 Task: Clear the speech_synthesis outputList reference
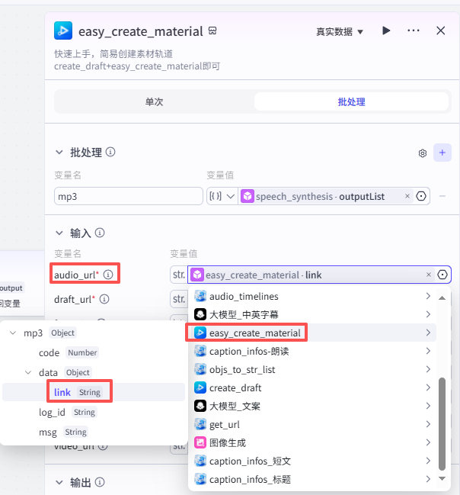coord(407,196)
